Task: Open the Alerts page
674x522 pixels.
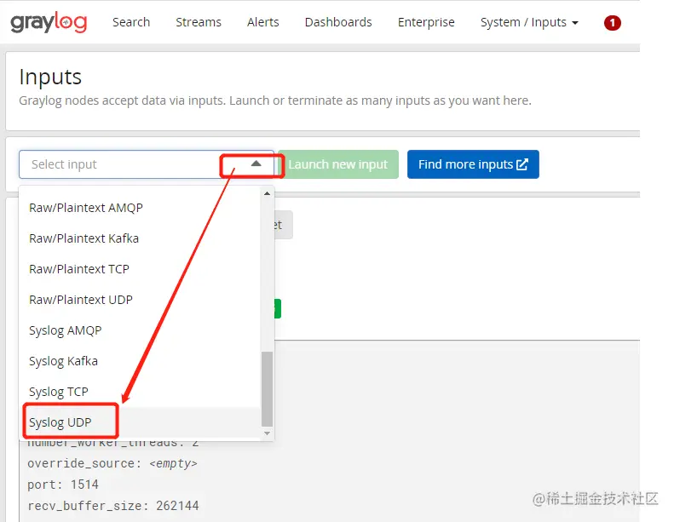Action: [x=262, y=22]
